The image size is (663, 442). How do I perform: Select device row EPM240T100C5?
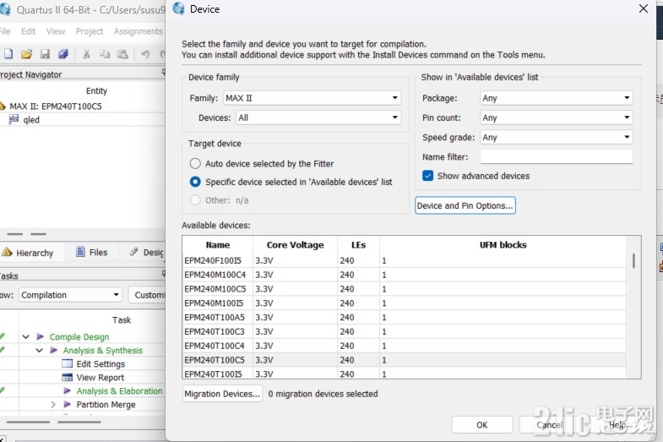[405, 360]
